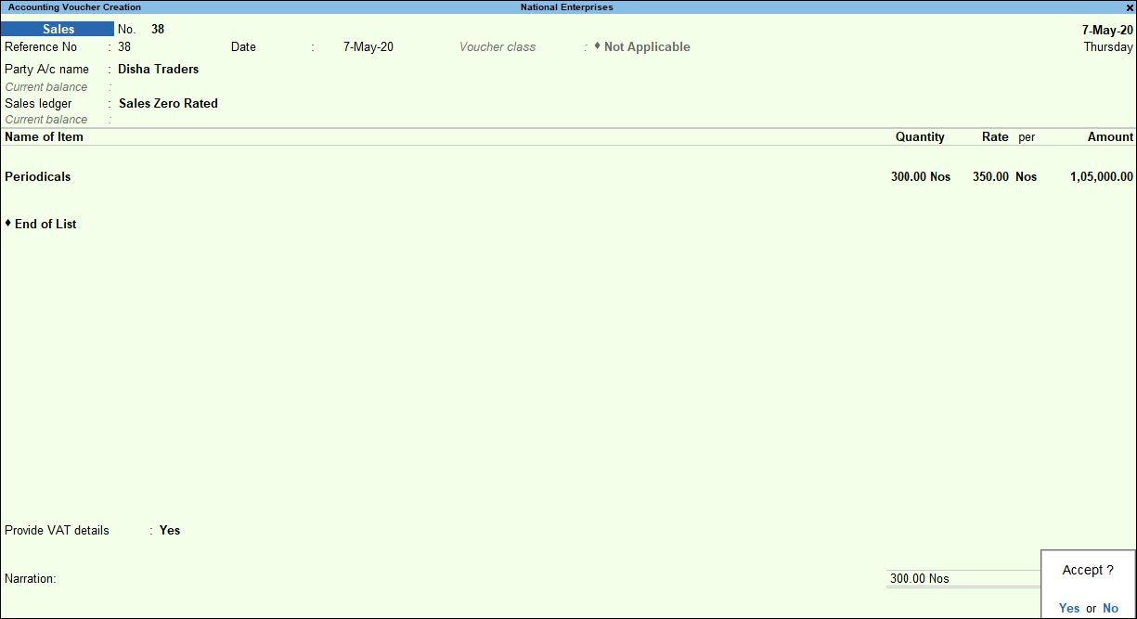Screen dimensions: 1137x619
Task: Click the Name of Item header
Action: [x=44, y=136]
